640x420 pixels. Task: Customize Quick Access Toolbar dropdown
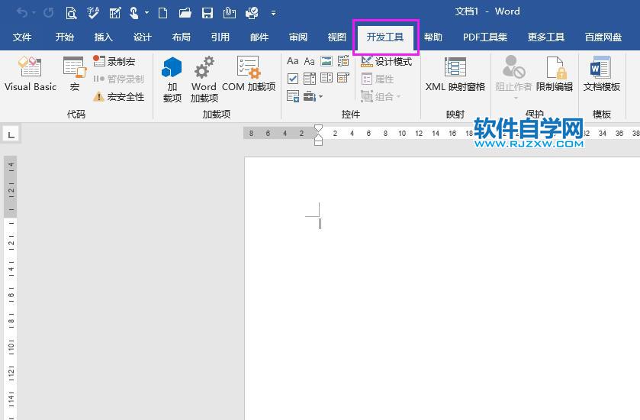(x=274, y=14)
